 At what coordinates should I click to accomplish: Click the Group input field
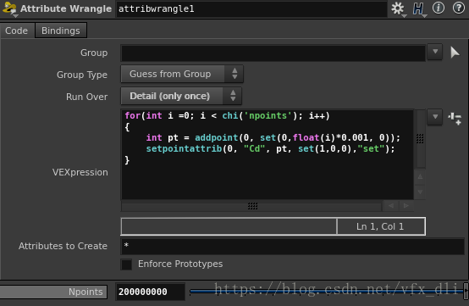pos(273,53)
